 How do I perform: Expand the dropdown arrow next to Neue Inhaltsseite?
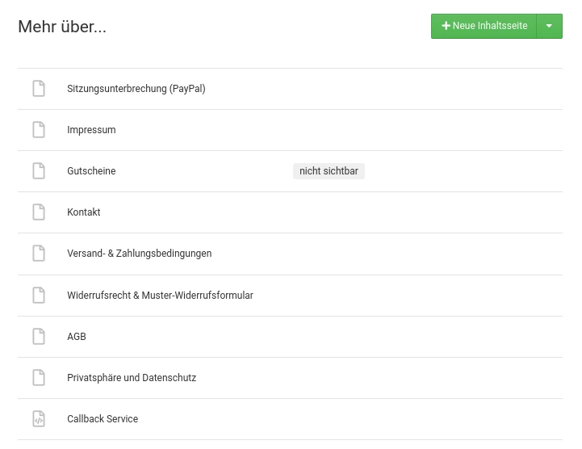(550, 26)
